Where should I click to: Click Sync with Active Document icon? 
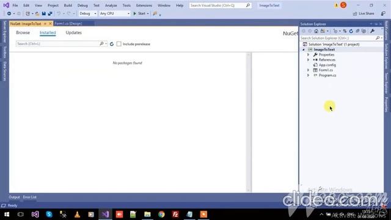(345, 31)
